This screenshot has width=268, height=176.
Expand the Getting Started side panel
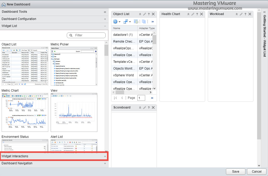(x=264, y=12)
